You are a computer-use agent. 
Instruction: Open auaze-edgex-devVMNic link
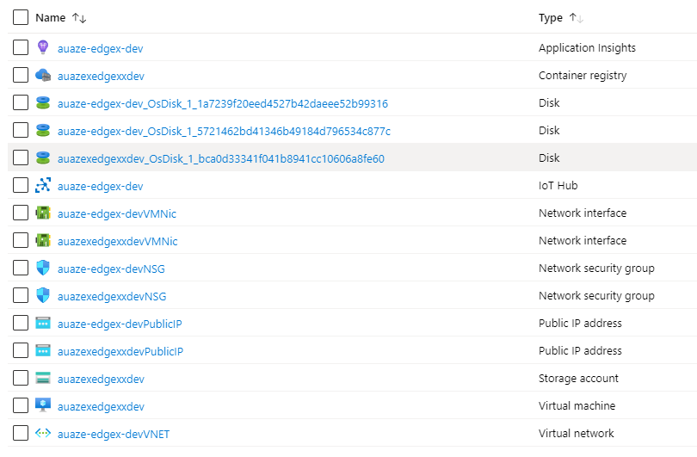tap(117, 213)
